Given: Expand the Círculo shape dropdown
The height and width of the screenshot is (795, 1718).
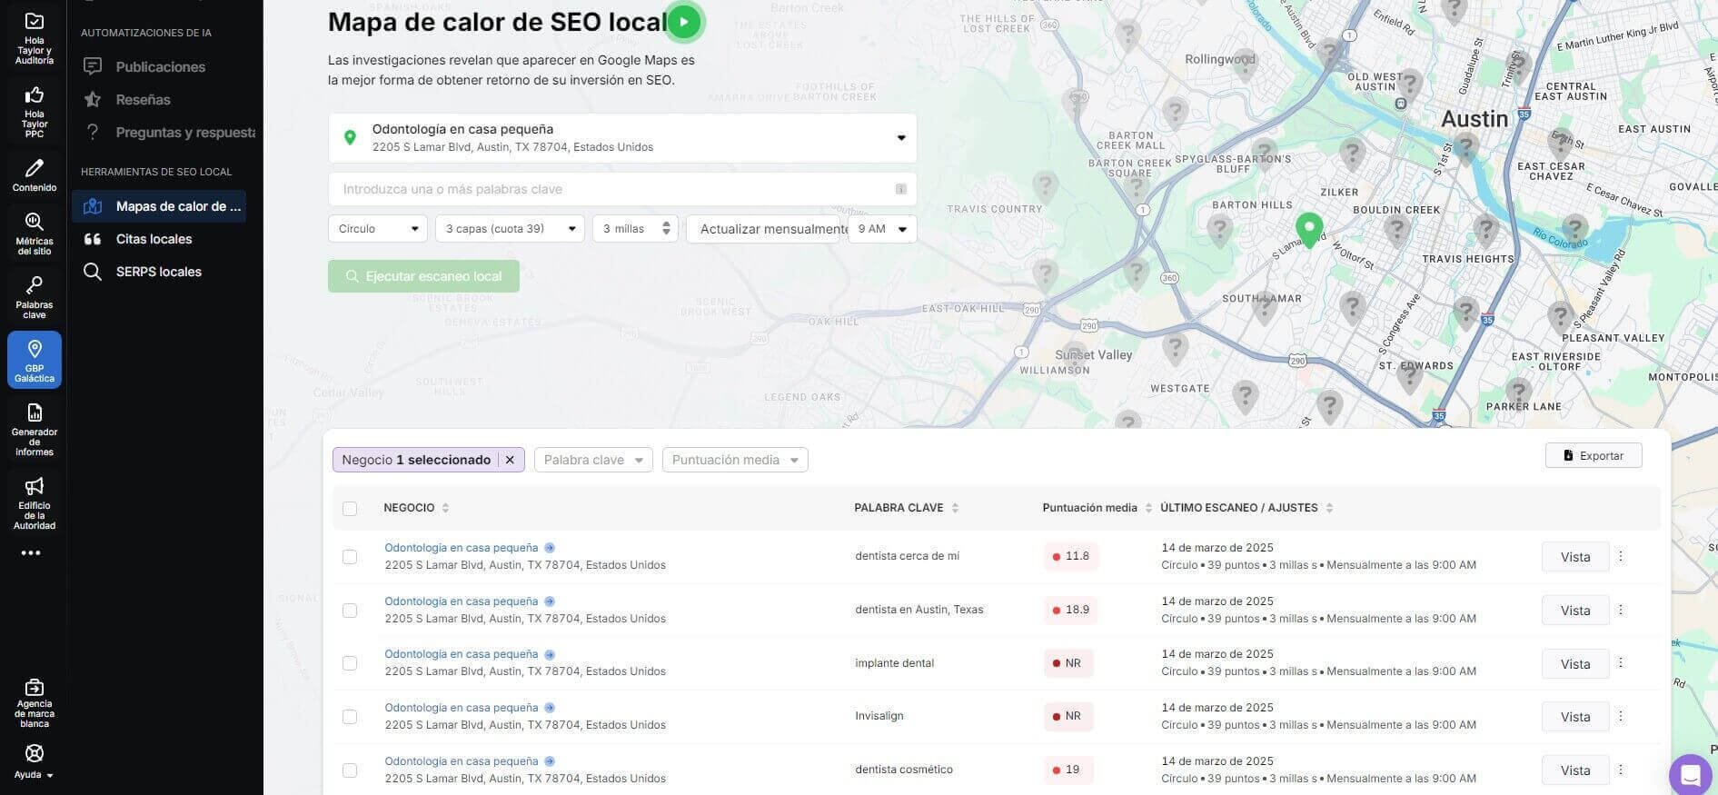Looking at the screenshot, I should pyautogui.click(x=377, y=229).
